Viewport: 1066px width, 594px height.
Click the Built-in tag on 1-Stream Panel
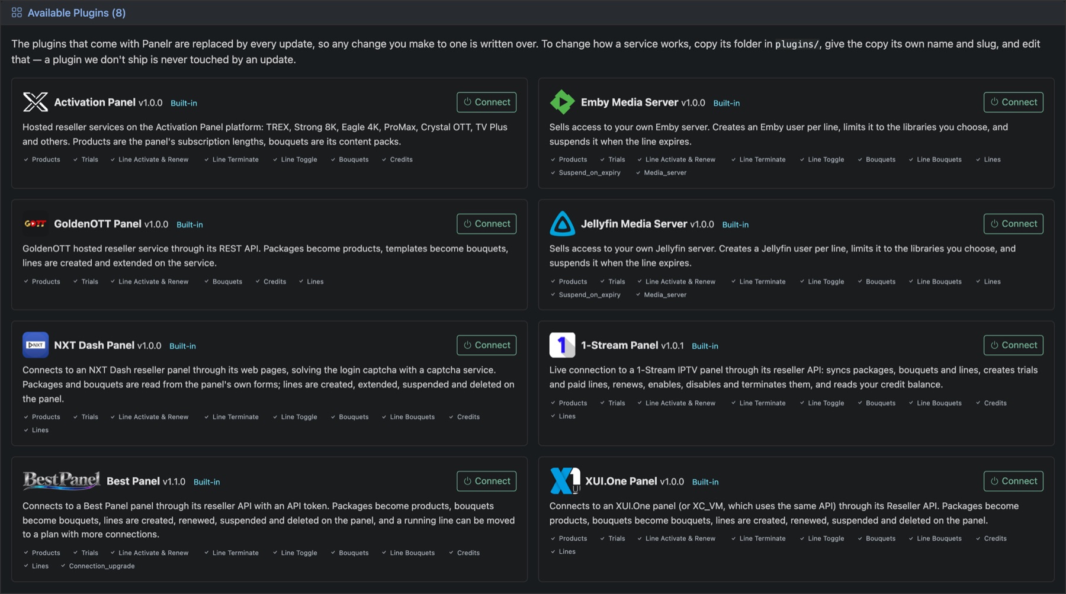pos(705,346)
